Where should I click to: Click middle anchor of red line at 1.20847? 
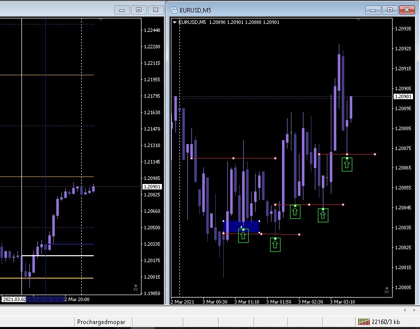click(x=309, y=205)
